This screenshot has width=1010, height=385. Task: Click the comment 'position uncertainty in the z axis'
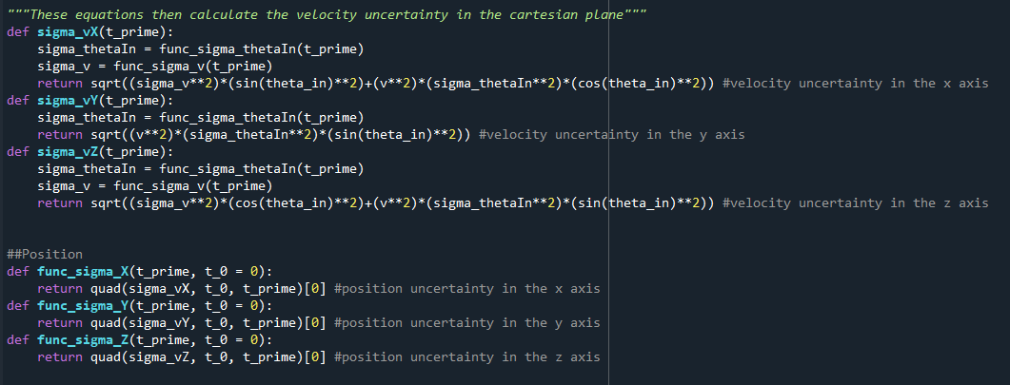coord(467,356)
